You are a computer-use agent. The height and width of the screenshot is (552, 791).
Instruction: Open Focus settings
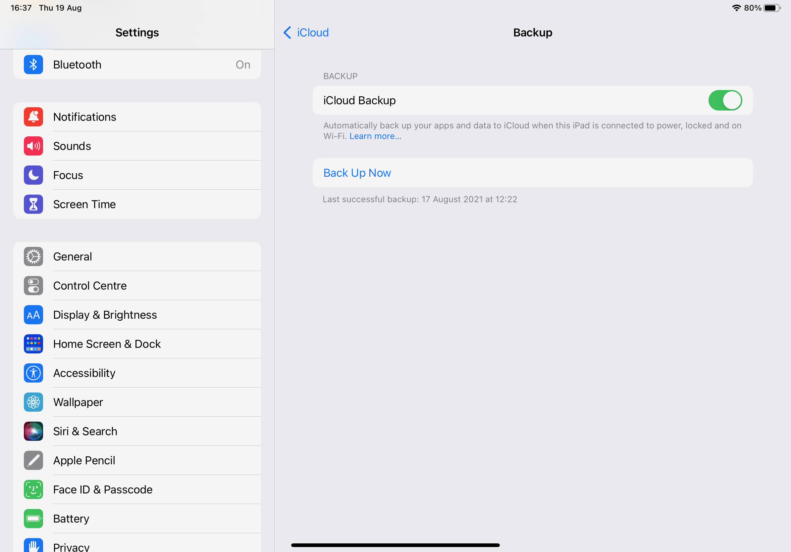(x=137, y=175)
